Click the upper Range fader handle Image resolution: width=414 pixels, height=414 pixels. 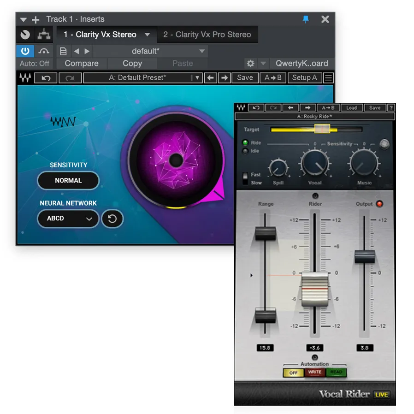[266, 233]
